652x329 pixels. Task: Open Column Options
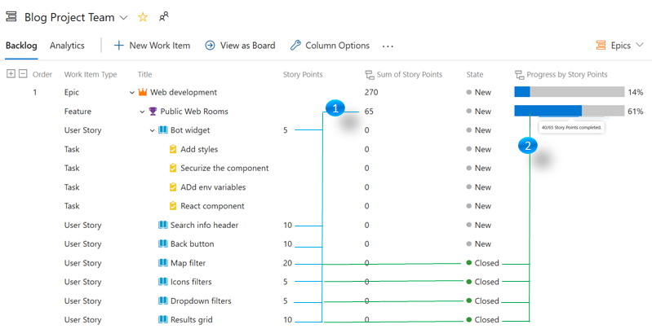coord(330,46)
